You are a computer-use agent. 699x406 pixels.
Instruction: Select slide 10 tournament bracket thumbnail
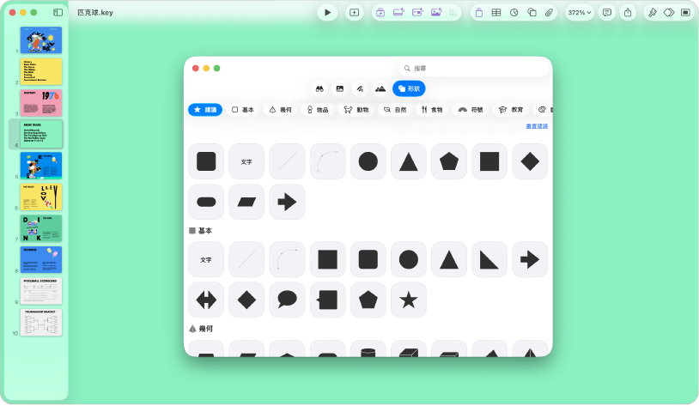(41, 322)
